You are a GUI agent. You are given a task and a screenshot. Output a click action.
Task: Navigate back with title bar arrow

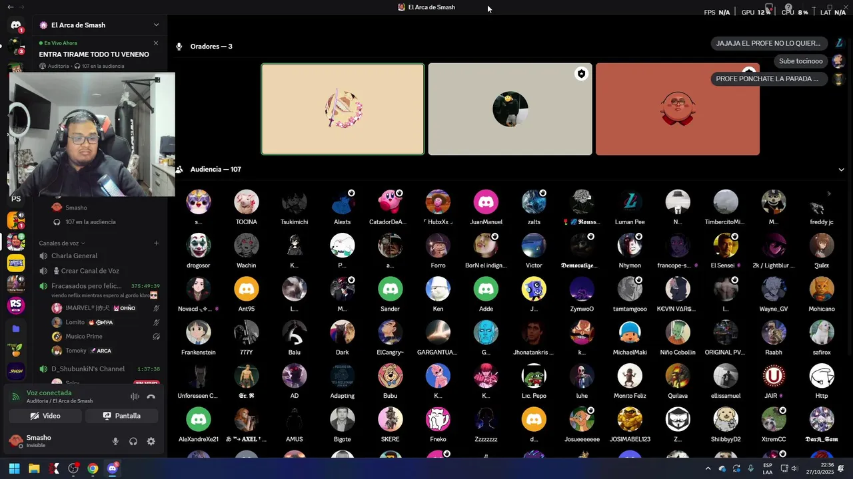click(10, 7)
